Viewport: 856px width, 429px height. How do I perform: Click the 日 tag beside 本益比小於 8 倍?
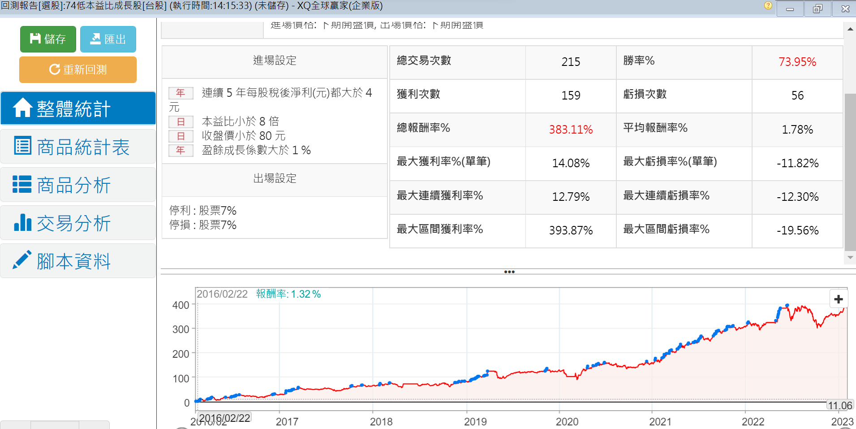181,121
